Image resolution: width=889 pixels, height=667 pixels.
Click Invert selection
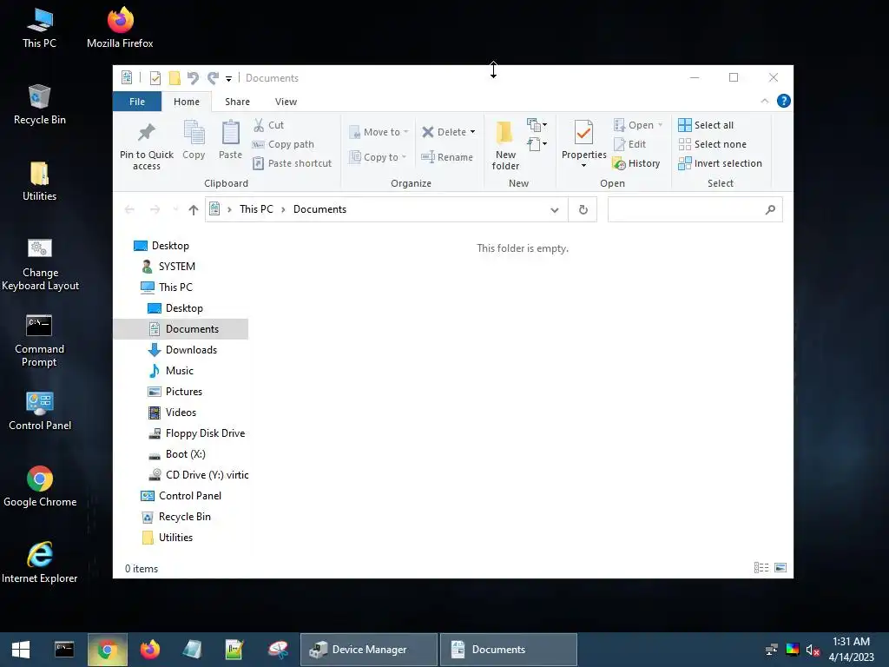point(720,163)
